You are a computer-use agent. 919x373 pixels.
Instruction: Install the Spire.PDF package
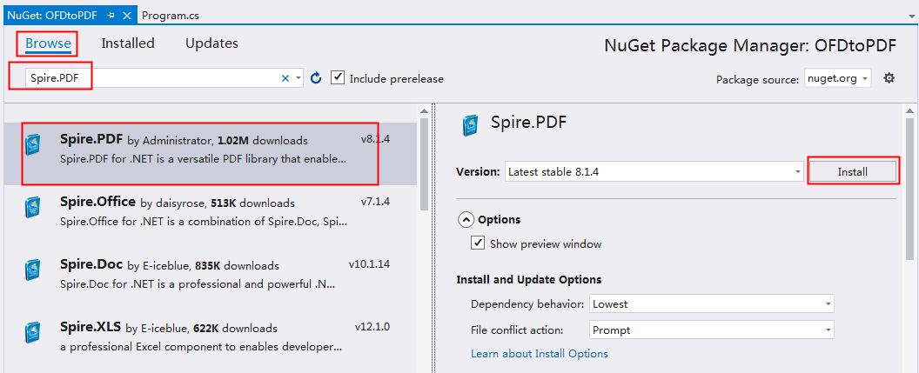click(x=852, y=171)
